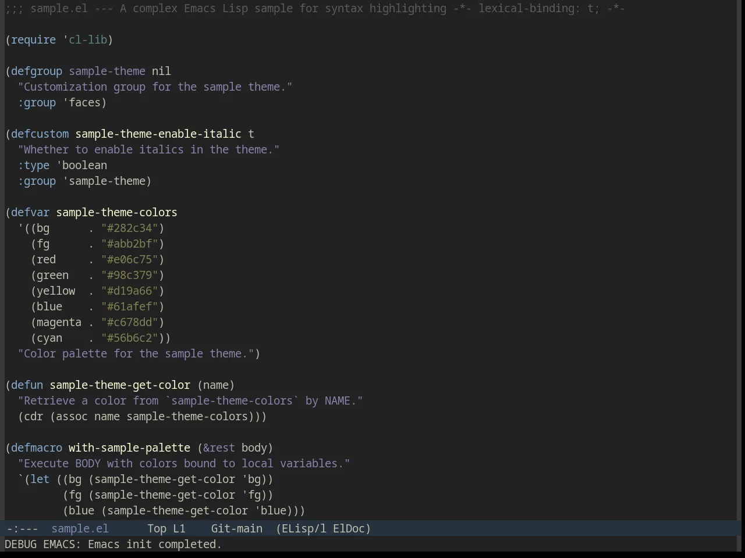Image resolution: width=745 pixels, height=558 pixels.
Task: Click the sample.el buffer name in mode line
Action: pos(80,528)
